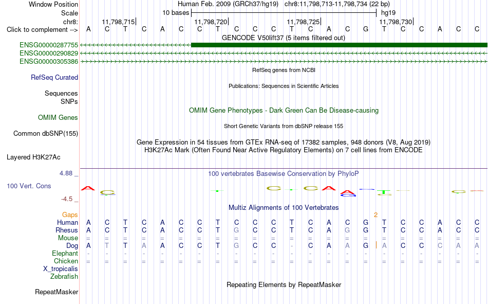Open Multiz Alignments of 100 Vertebrates title
Viewport: 488px width, 304px height.
[x=284, y=208]
